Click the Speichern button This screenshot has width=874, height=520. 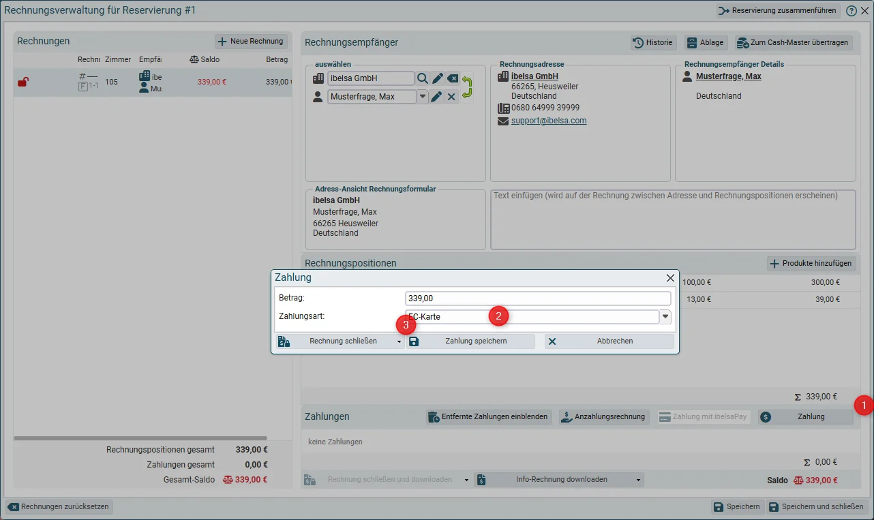737,507
